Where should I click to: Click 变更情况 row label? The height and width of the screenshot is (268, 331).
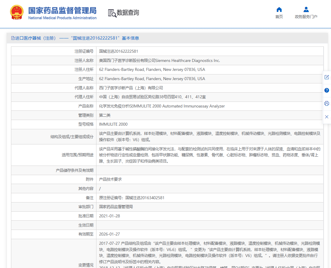(x=86, y=265)
